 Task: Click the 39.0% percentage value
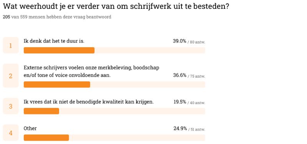(180, 41)
